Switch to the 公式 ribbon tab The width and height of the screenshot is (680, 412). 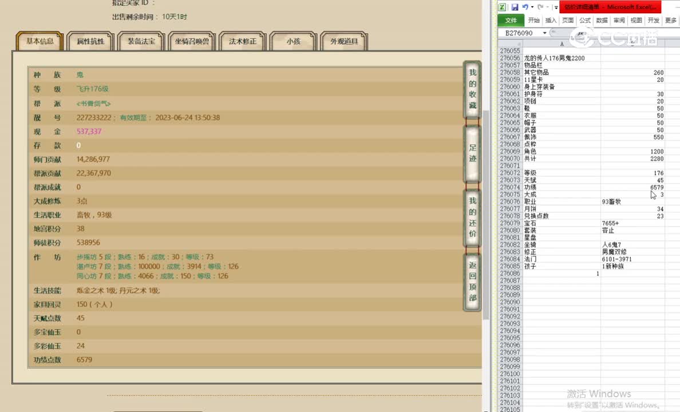coord(585,21)
